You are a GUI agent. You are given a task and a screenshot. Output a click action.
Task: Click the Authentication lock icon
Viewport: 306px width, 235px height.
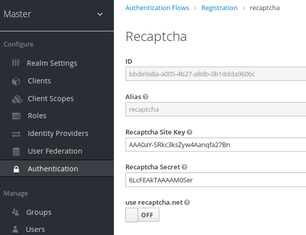[x=16, y=169]
